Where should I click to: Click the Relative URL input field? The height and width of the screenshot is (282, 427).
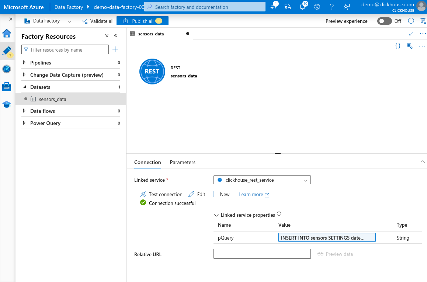(262, 254)
